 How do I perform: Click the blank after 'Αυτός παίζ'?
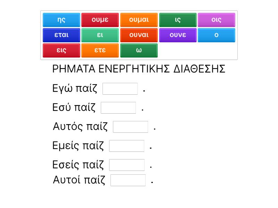point(131,127)
